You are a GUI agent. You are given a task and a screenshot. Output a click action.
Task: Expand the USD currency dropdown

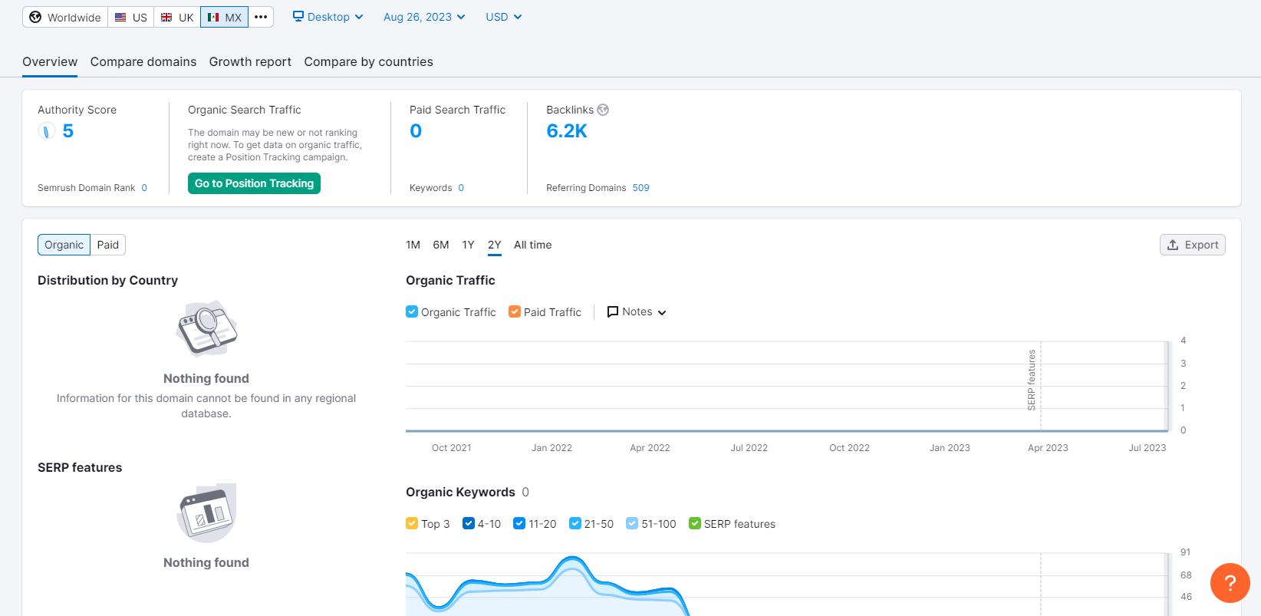click(x=503, y=17)
